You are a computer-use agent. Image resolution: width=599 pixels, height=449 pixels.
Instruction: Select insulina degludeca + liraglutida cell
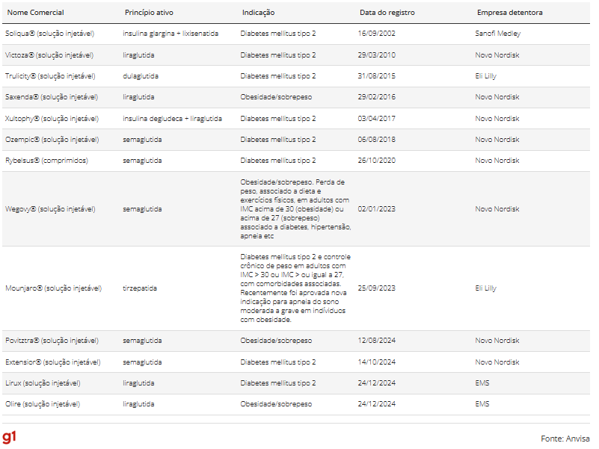tap(172, 119)
